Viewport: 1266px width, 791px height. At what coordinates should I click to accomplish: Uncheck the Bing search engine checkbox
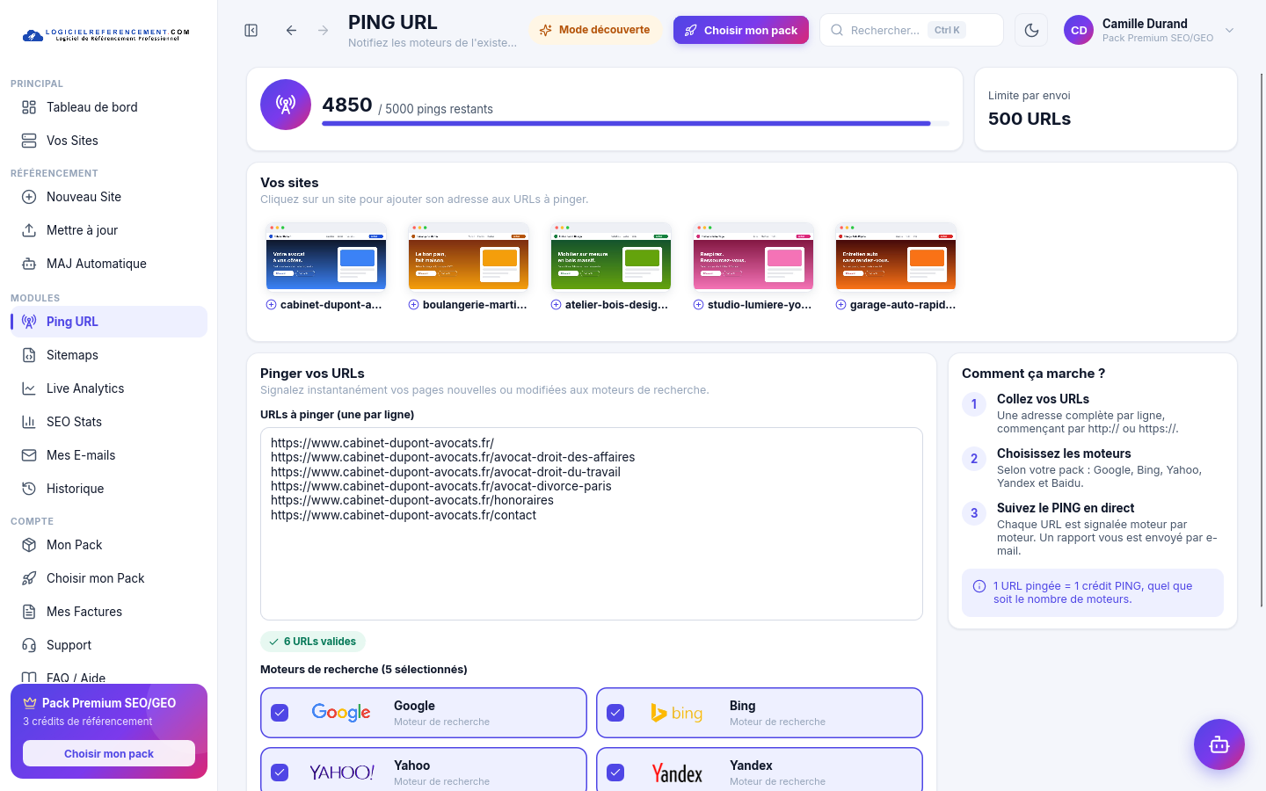[x=615, y=713]
